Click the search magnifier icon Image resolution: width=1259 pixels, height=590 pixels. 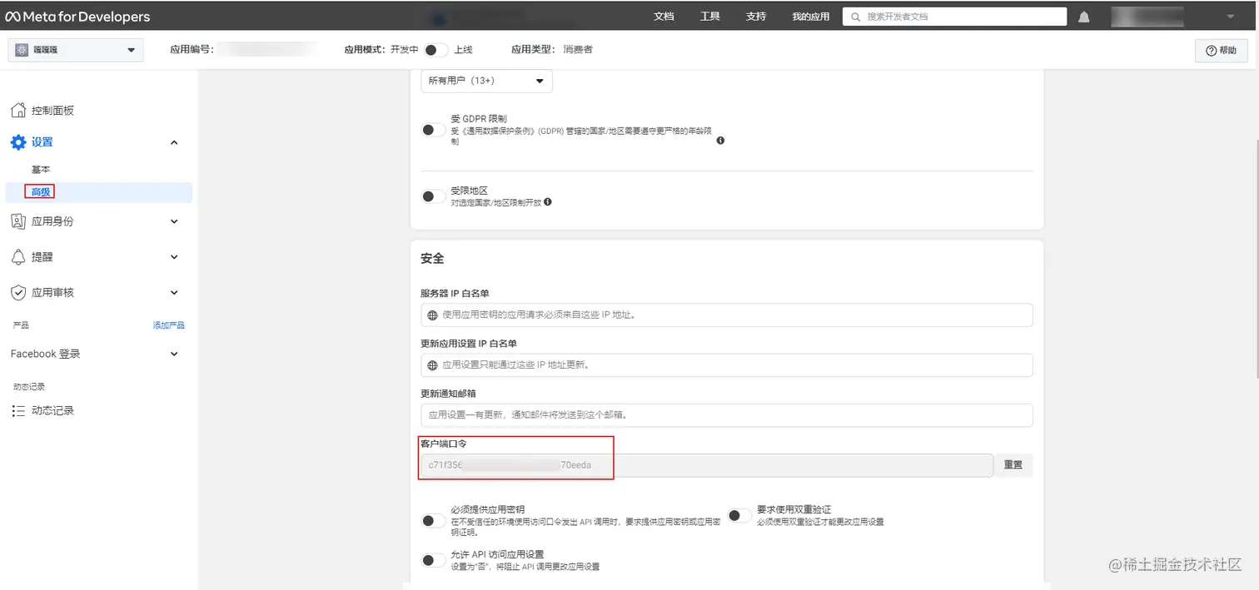pos(855,17)
